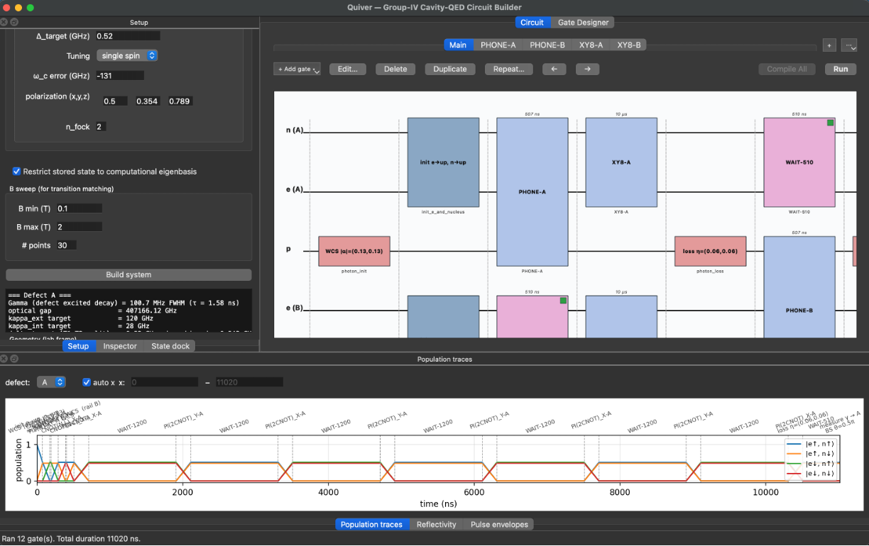Viewport: 869px width, 546px height.
Task: Toggle Restrict stored state to computational eigenbasis
Action: pos(16,172)
